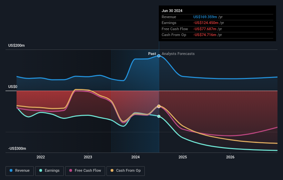The height and width of the screenshot is (180, 283).
Task: Click the 2022 x-axis label
Action: click(x=41, y=157)
